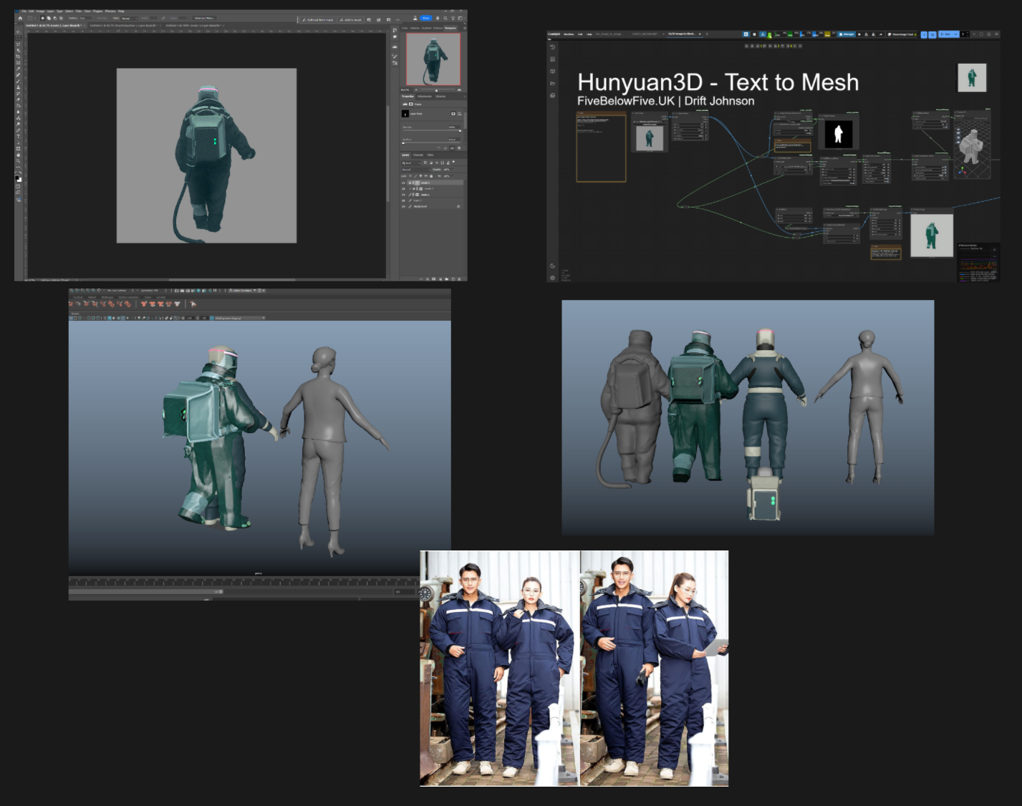Open the Photoshop Filter menu
This screenshot has height=806, width=1022.
tap(79, 11)
